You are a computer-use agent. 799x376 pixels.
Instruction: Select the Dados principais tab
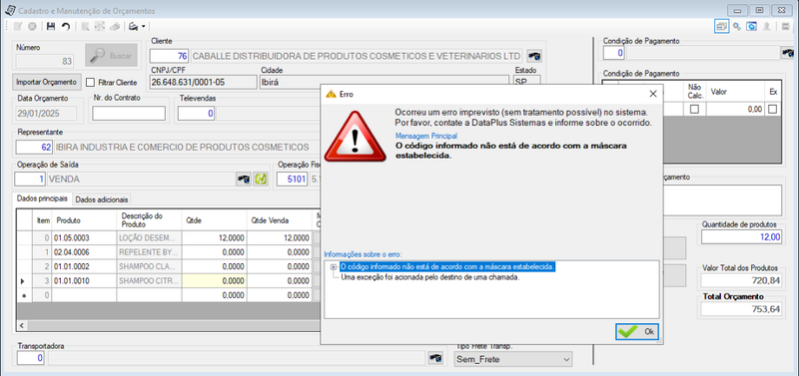click(x=42, y=197)
